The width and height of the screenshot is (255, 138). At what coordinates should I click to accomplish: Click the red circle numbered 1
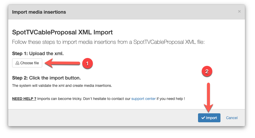(87, 63)
